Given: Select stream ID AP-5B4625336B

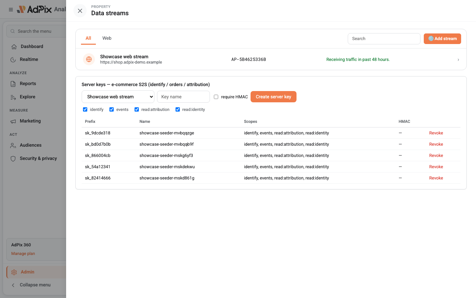Looking at the screenshot, I should pyautogui.click(x=249, y=60).
